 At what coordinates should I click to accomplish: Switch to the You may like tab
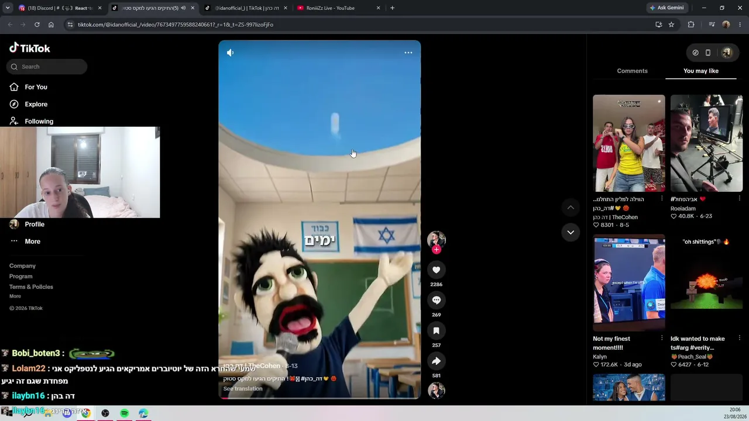tap(701, 71)
